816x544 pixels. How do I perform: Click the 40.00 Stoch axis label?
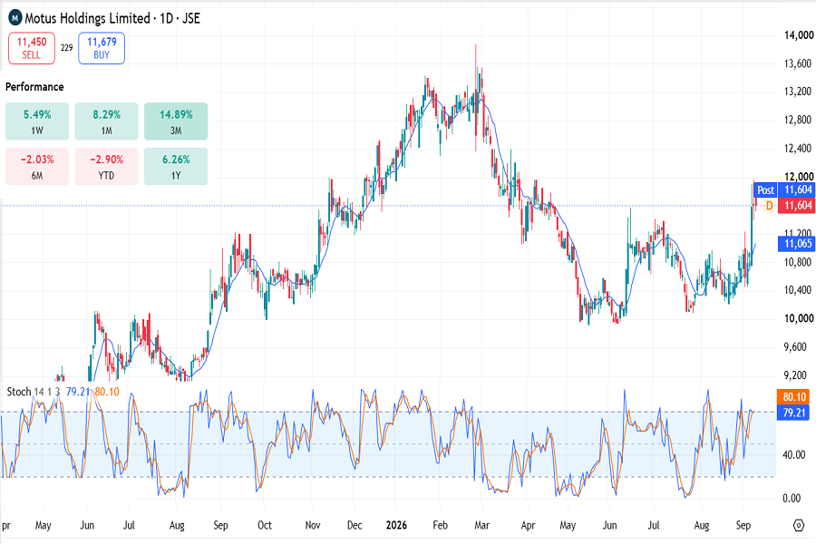click(794, 455)
